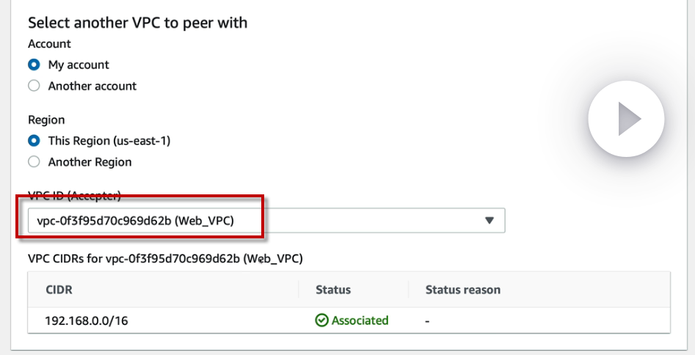Click the VPC ID (Accepter) field label
Image resolution: width=695 pixels, height=355 pixels.
tap(74, 196)
